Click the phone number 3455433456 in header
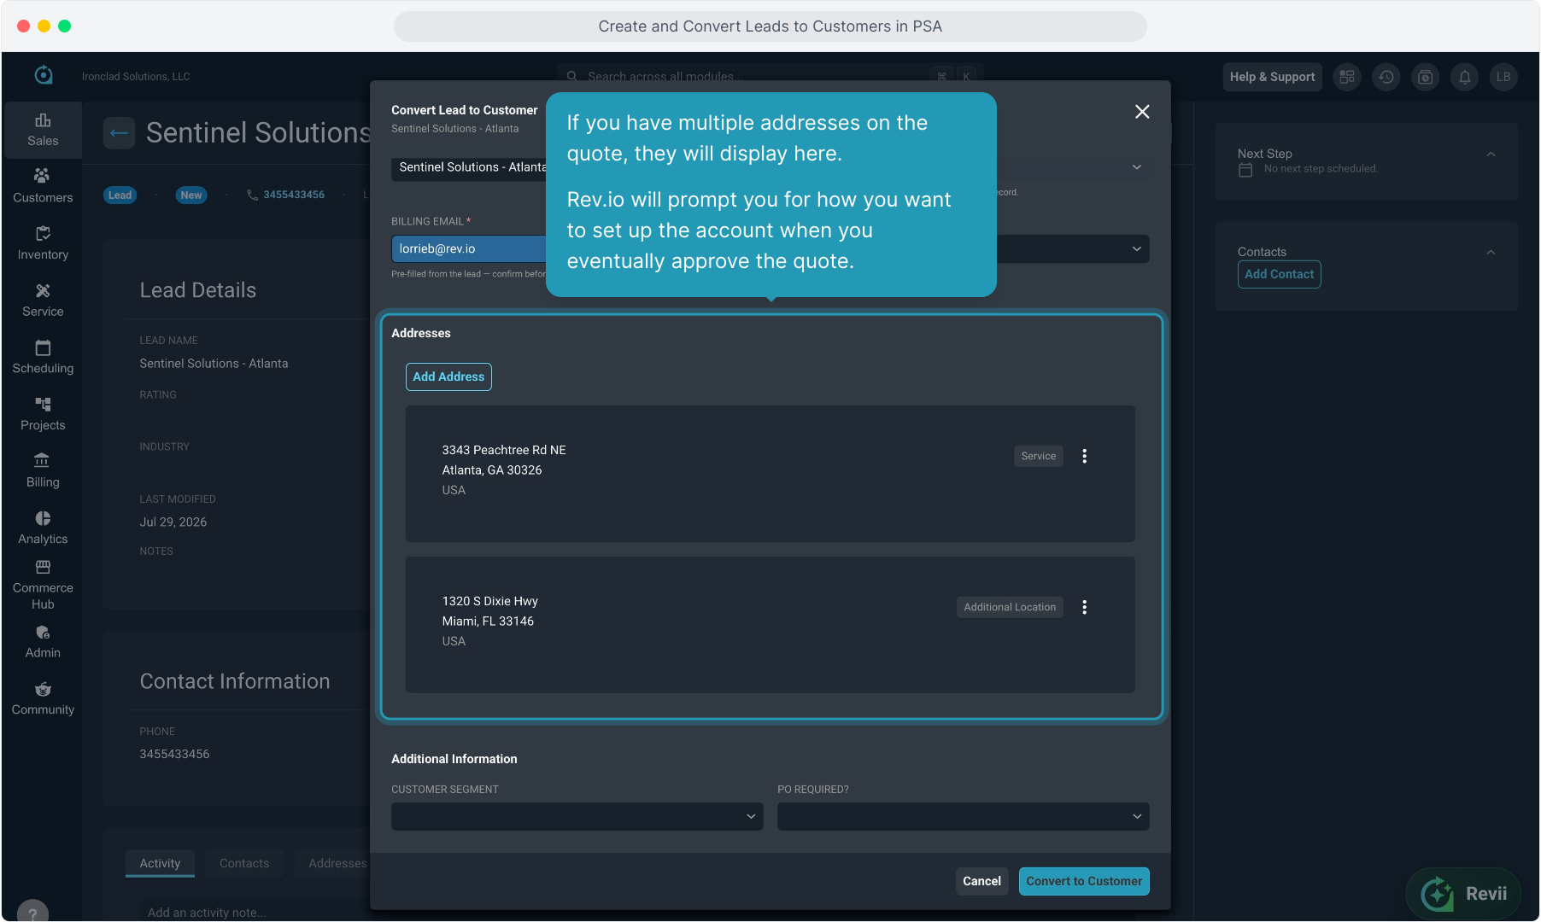The image size is (1541, 922). coord(294,195)
